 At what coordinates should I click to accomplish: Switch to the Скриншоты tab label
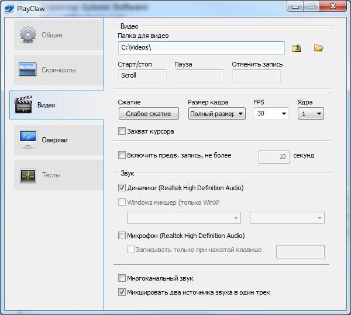(x=58, y=70)
